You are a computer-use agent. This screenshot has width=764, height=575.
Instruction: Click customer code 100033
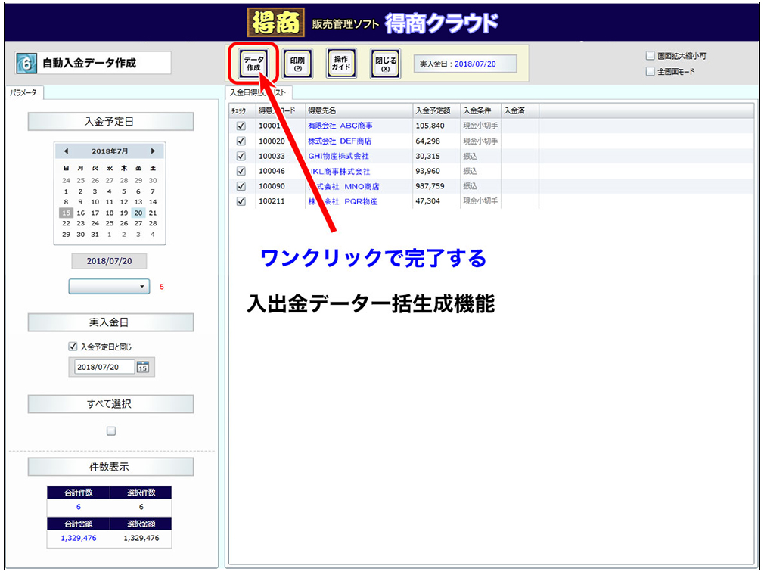click(272, 156)
